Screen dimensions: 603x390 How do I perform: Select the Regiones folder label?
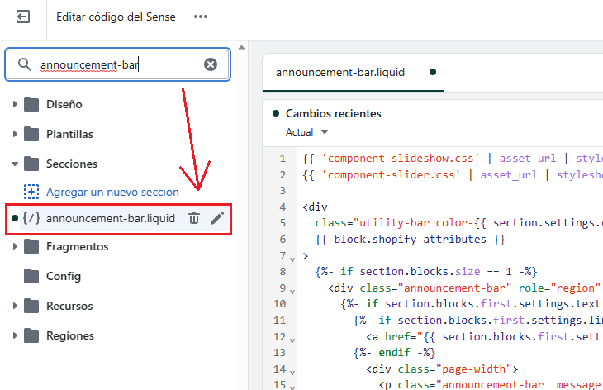click(70, 335)
